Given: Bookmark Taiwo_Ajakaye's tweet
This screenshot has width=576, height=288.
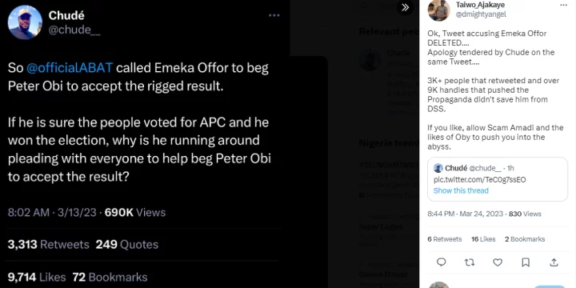Looking at the screenshot, I should coord(526,262).
